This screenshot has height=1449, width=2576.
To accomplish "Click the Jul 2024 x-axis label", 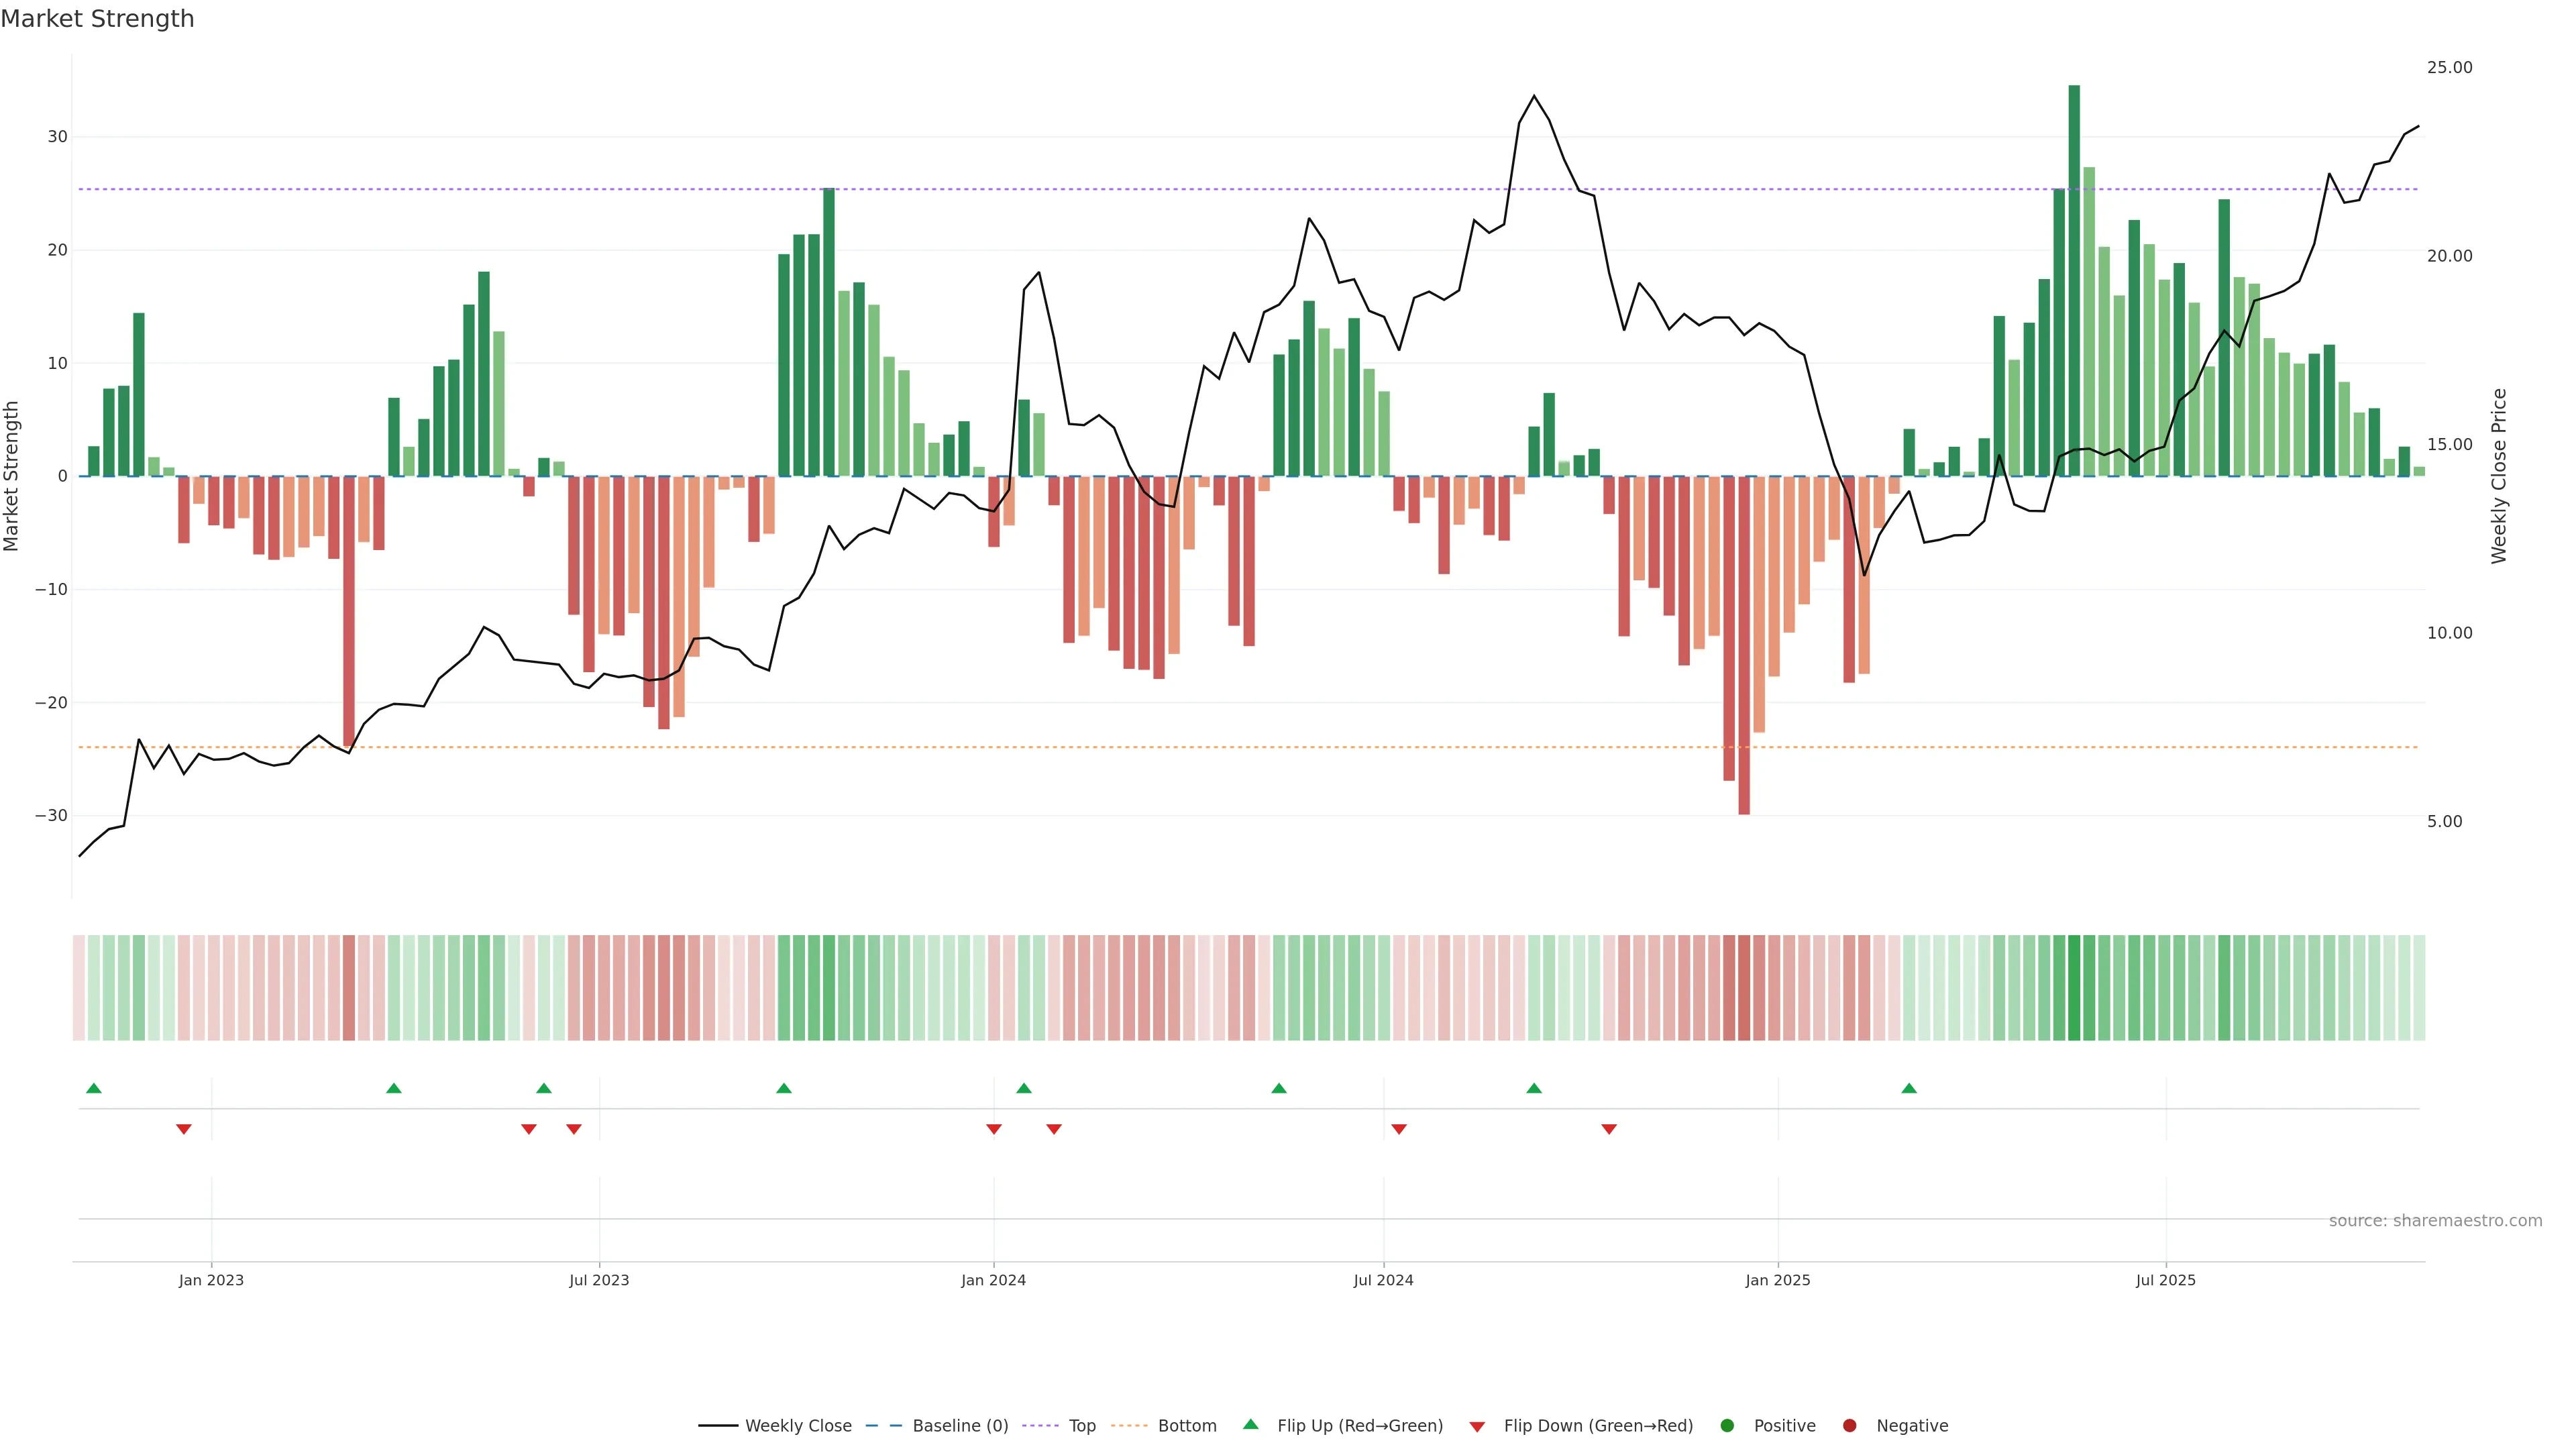I will [1383, 1280].
